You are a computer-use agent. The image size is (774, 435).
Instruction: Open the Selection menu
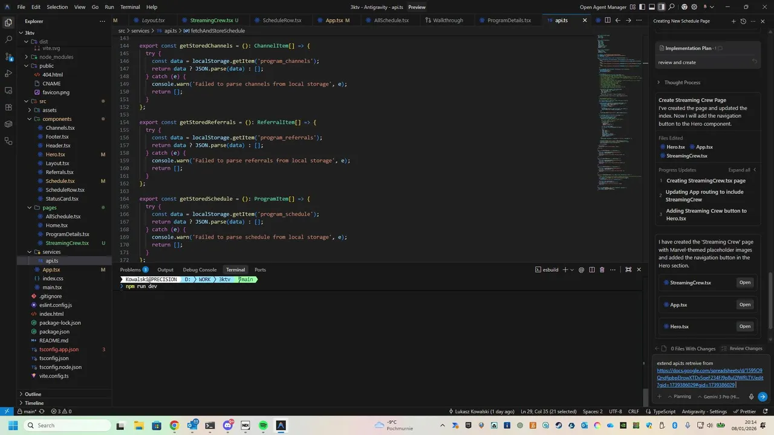point(57,7)
